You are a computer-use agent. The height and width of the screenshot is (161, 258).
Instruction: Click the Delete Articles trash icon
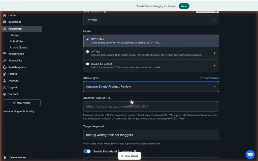tap(5, 157)
